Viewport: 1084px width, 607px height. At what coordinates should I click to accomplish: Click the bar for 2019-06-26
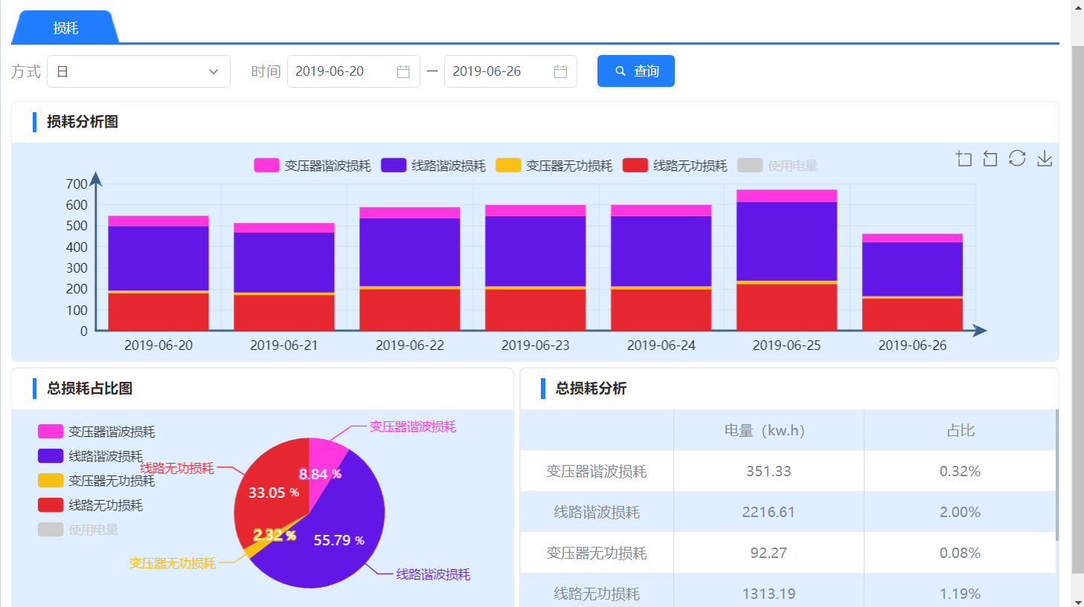[912, 282]
